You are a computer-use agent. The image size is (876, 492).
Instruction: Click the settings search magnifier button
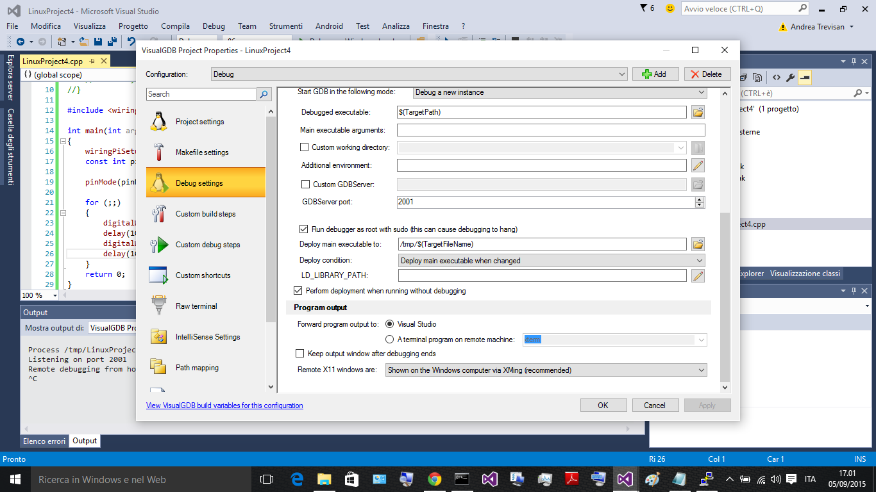point(264,94)
